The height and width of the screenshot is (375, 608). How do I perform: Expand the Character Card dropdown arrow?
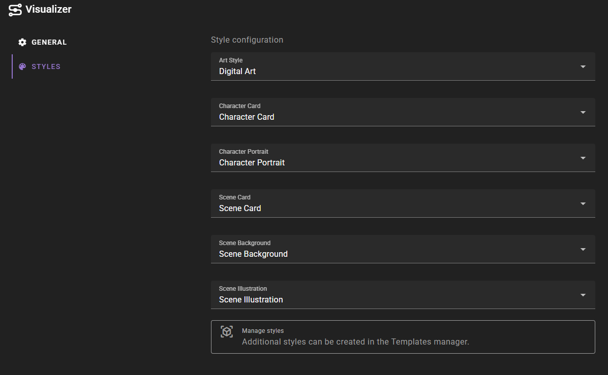[583, 112]
